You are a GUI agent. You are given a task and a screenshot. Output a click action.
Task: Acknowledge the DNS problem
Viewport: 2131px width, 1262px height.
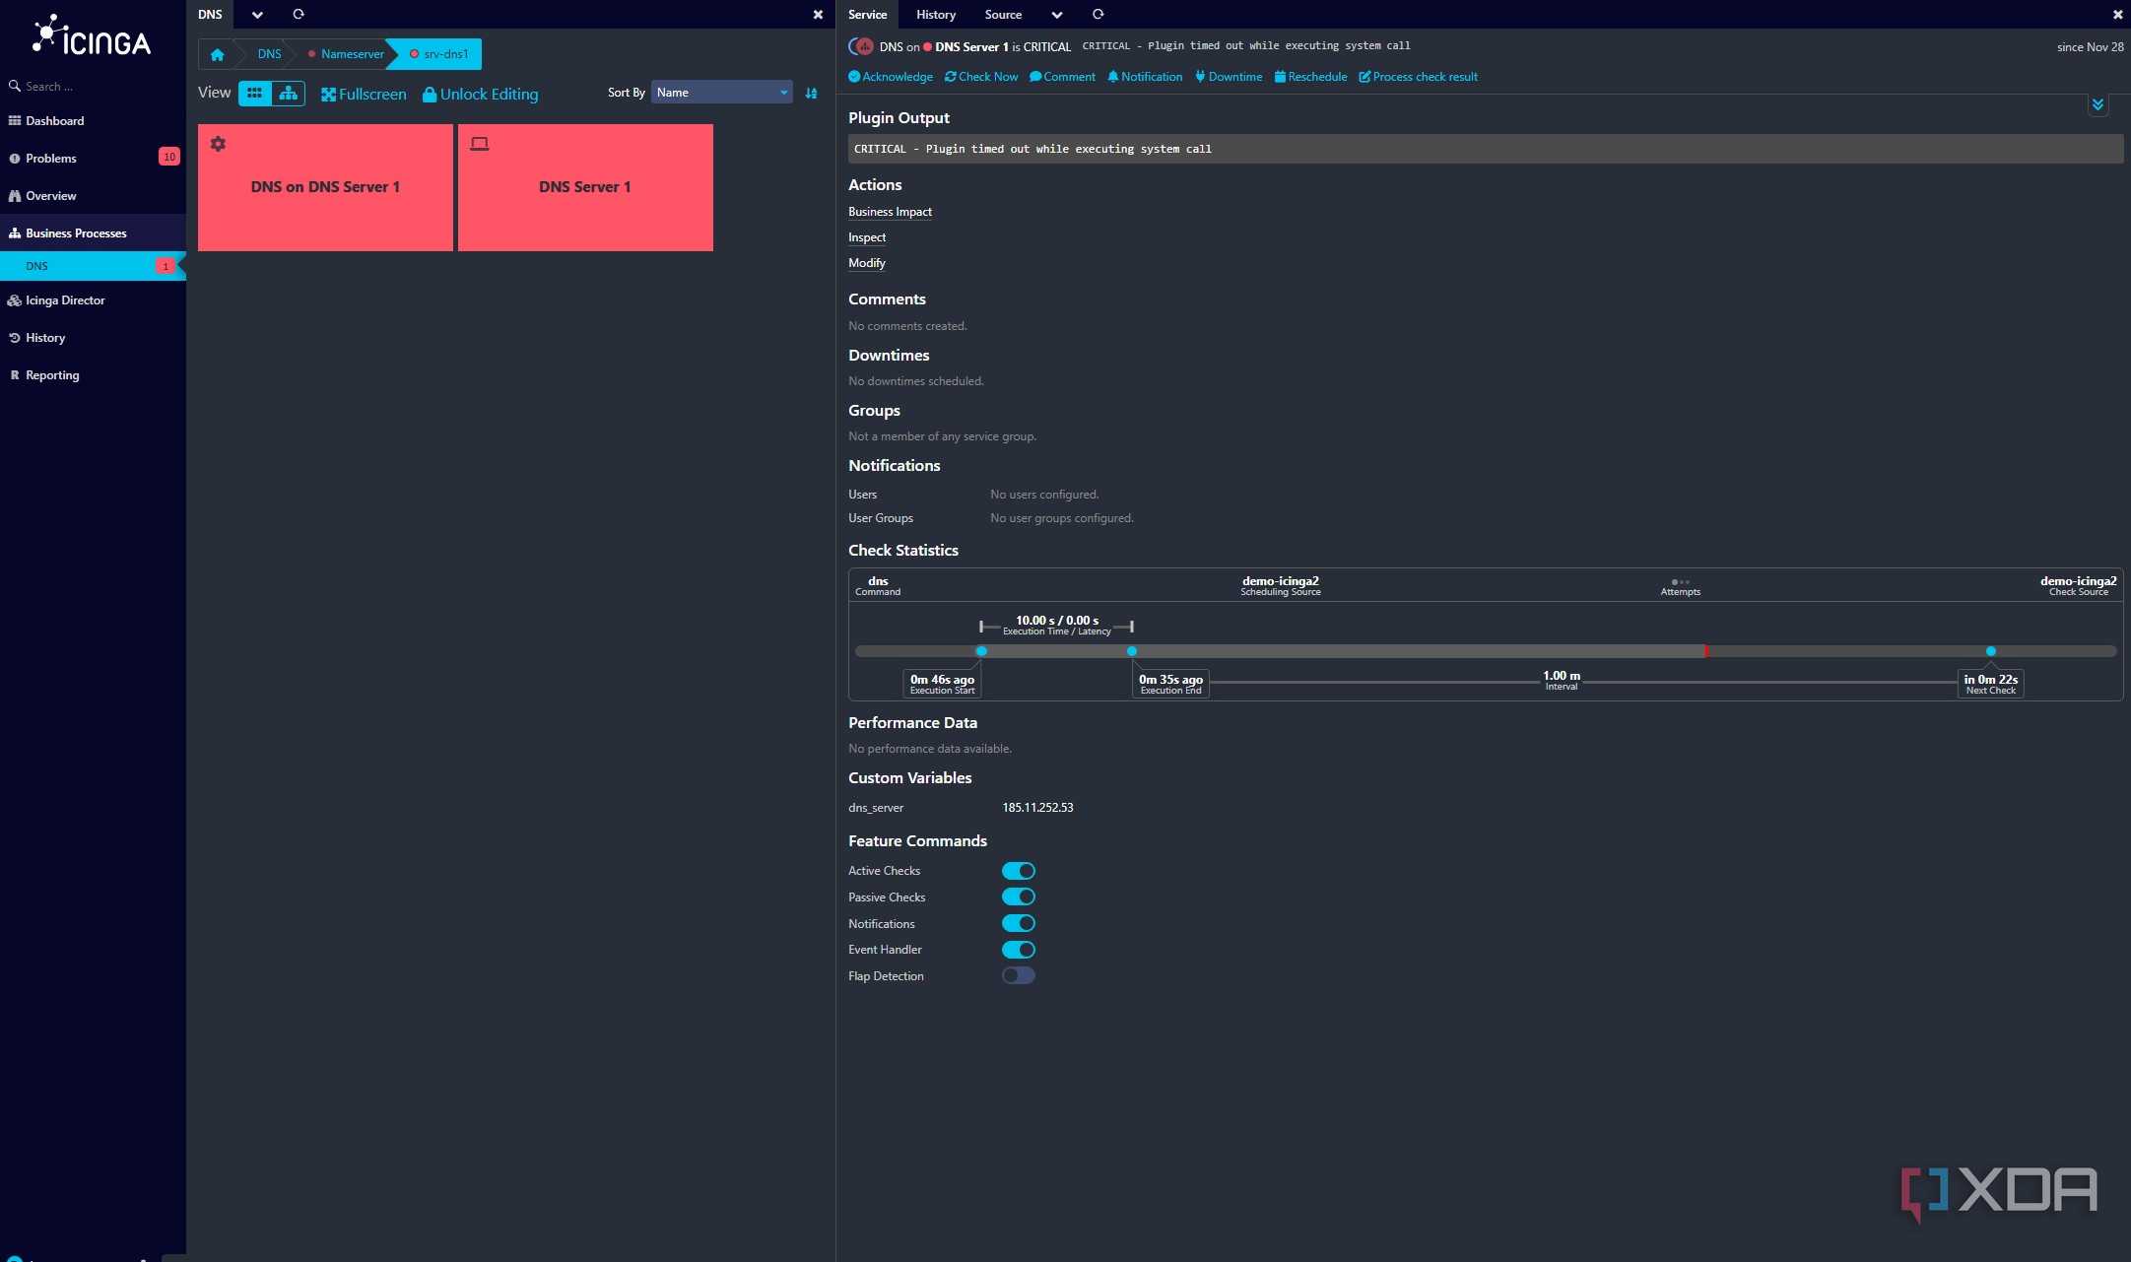tap(891, 77)
